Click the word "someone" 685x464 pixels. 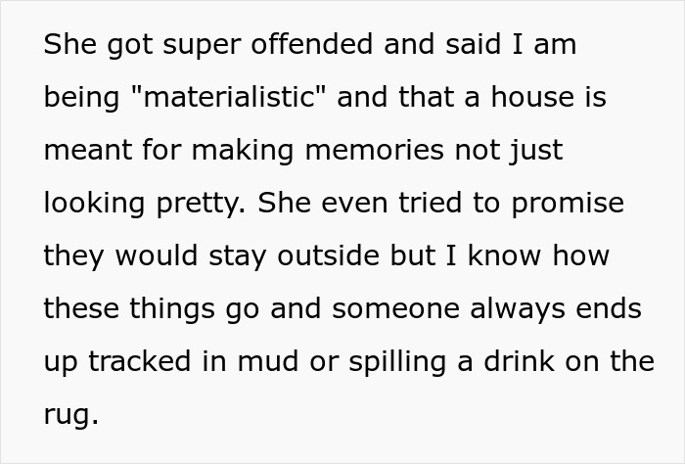[395, 309]
